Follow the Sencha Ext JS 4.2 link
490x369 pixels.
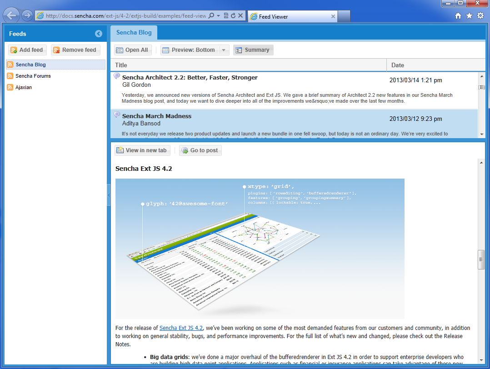click(181, 328)
